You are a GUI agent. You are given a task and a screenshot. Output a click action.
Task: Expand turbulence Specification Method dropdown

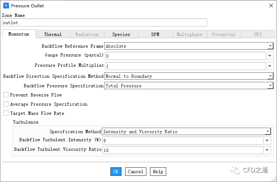pos(268,131)
